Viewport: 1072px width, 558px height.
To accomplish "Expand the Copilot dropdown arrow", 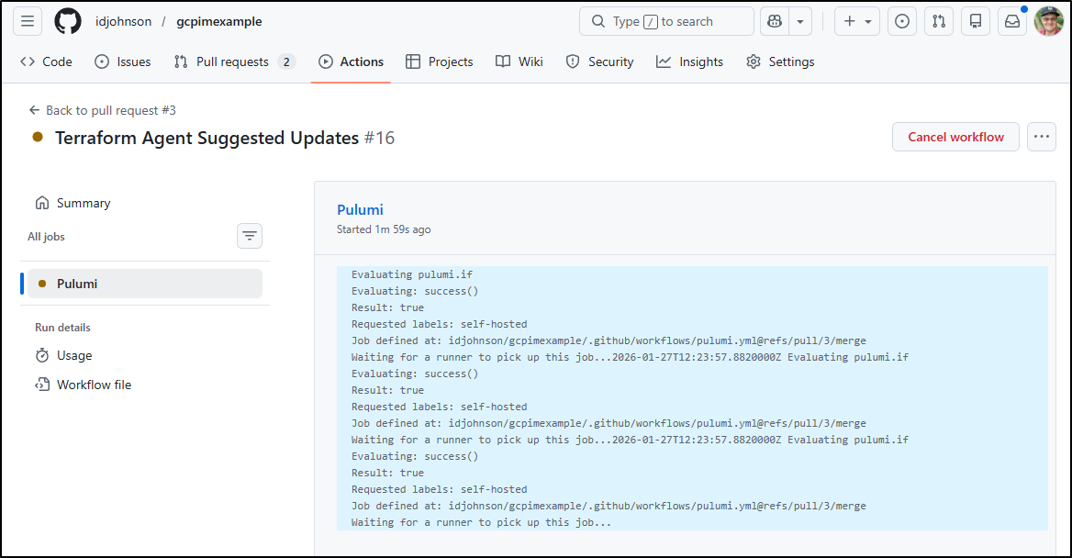I will pyautogui.click(x=801, y=21).
